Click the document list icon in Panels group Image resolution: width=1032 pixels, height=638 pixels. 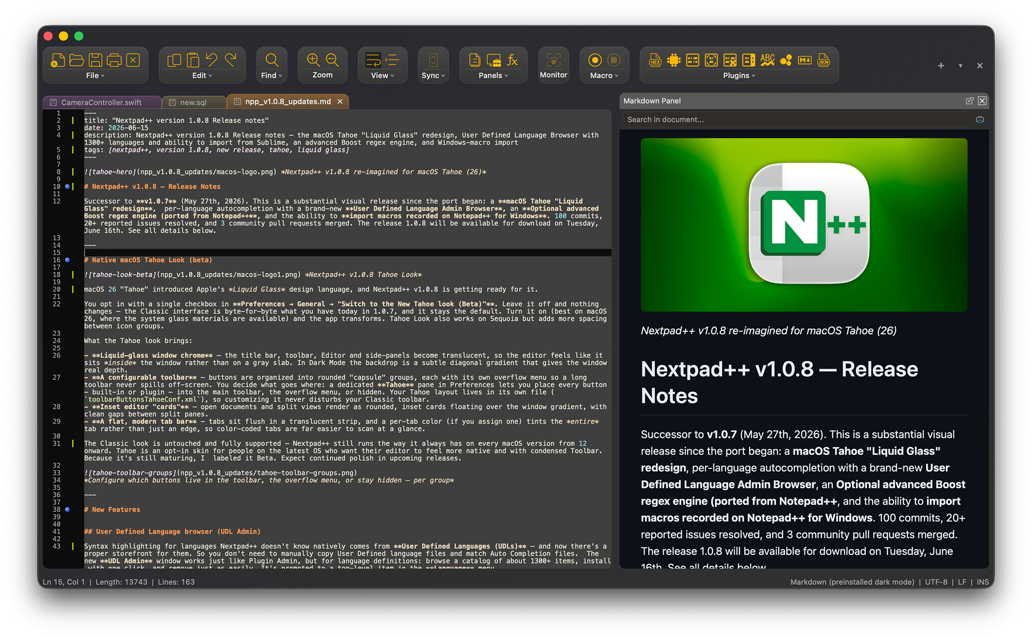(475, 60)
